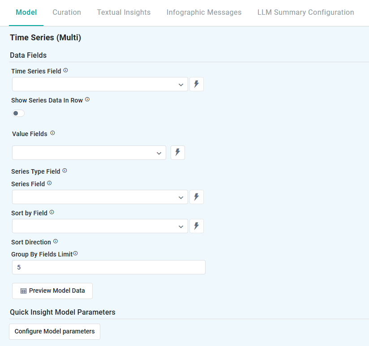Click lightning icon beside Value Fields dropdown

click(x=177, y=153)
